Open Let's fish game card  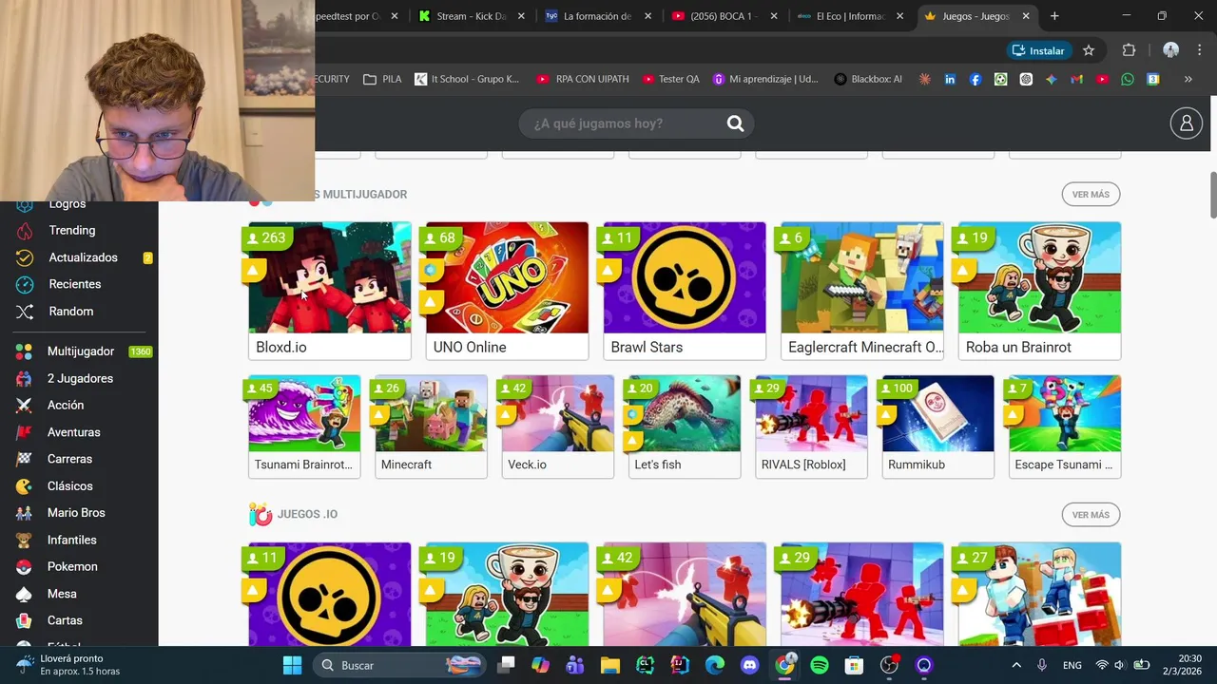[685, 427]
